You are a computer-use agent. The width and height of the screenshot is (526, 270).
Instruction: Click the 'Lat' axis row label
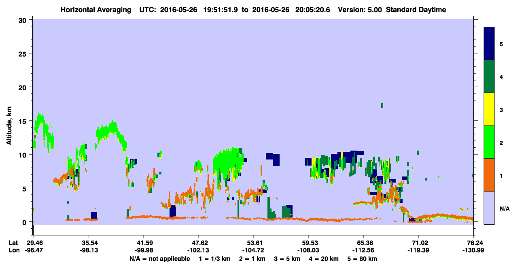click(x=13, y=243)
